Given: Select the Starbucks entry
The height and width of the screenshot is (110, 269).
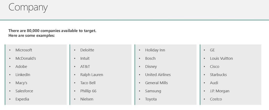Looking at the screenshot, I should (x=218, y=75).
